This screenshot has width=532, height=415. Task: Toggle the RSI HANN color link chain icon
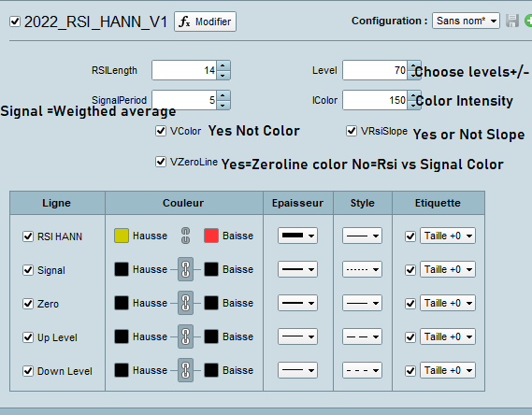185,236
